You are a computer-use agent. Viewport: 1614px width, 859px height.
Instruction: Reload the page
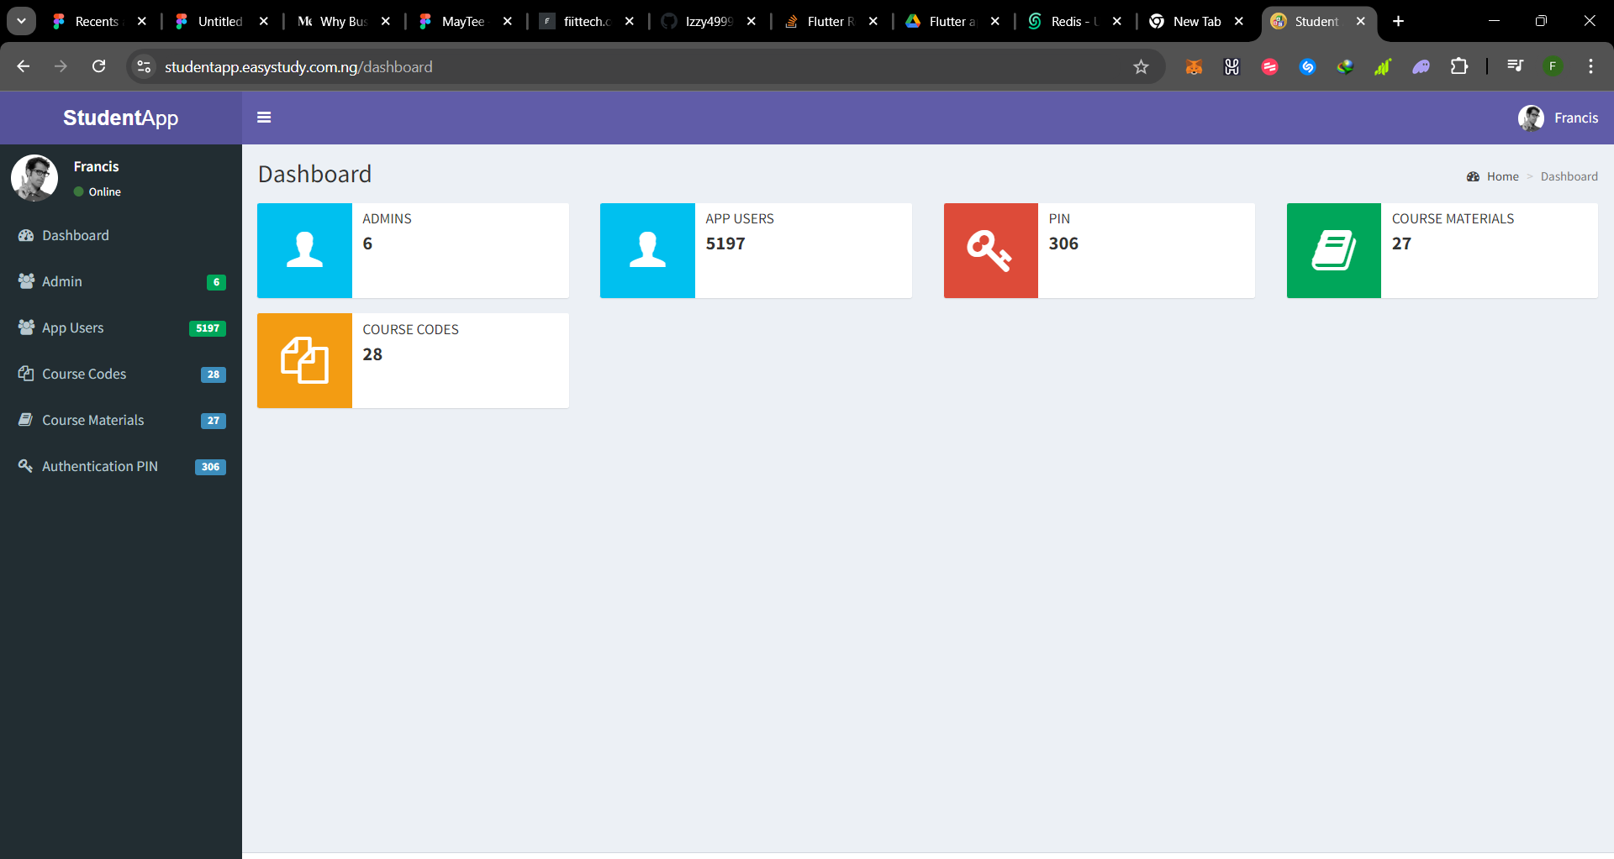click(x=99, y=67)
